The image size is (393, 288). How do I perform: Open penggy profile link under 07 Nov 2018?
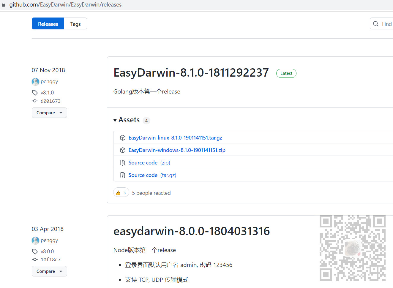49,81
